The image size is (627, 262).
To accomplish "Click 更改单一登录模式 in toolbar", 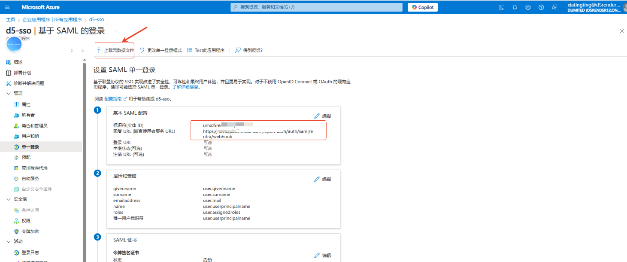I will click(x=161, y=50).
